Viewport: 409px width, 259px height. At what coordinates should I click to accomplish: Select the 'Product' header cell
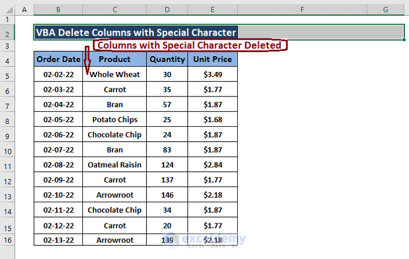(115, 59)
